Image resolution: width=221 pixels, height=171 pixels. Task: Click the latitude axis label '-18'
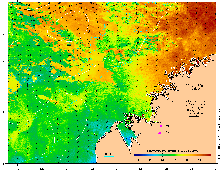[3, 163]
